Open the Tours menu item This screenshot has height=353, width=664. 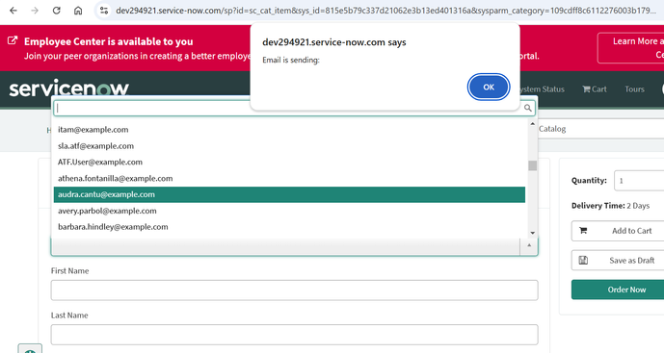(634, 89)
